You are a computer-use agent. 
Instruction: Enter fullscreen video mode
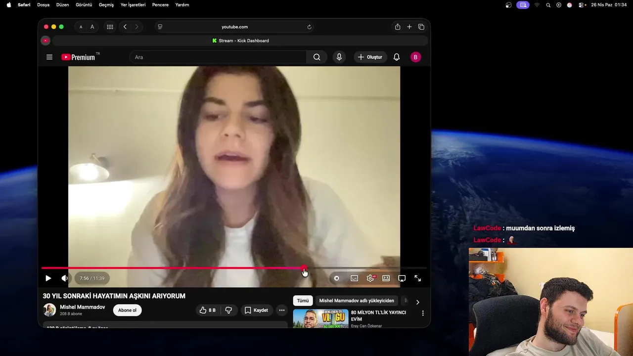tap(417, 278)
